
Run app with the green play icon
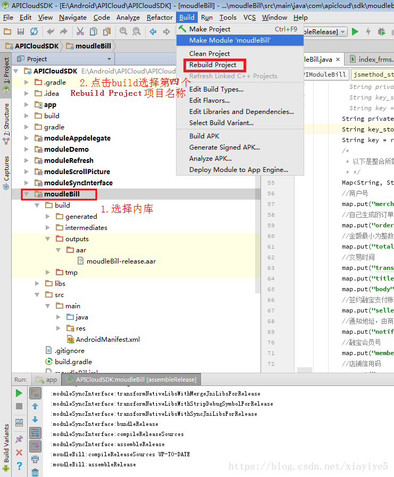(x=355, y=31)
